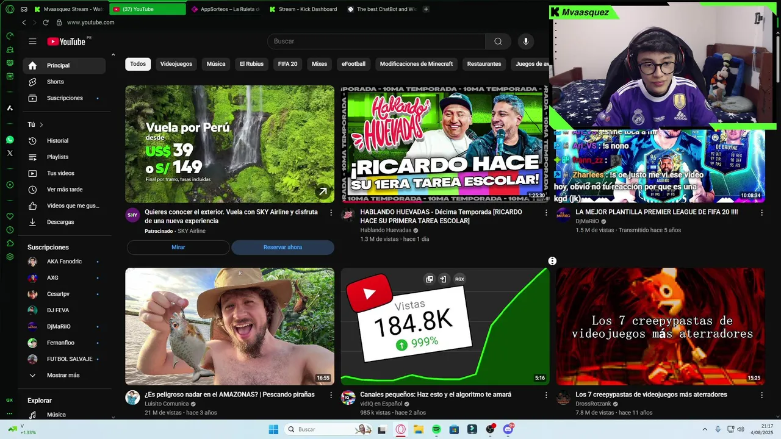Screen dimensions: 781x439
Task: Open Windows Start menu
Action: [273, 429]
